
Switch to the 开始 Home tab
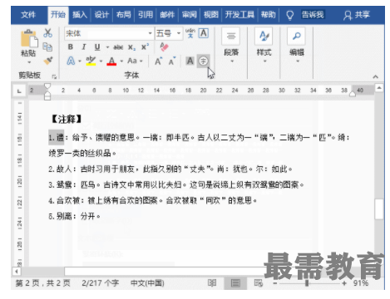pyautogui.click(x=58, y=15)
